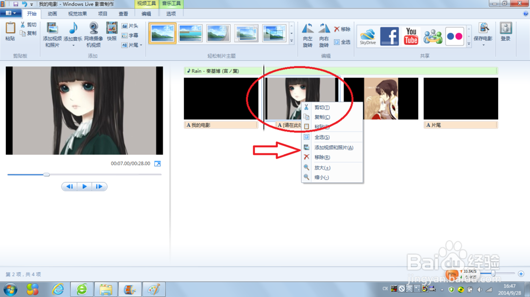The width and height of the screenshot is (530, 297).
Task: Click the Cut (剪切) ribbon button
Action: [29, 25]
